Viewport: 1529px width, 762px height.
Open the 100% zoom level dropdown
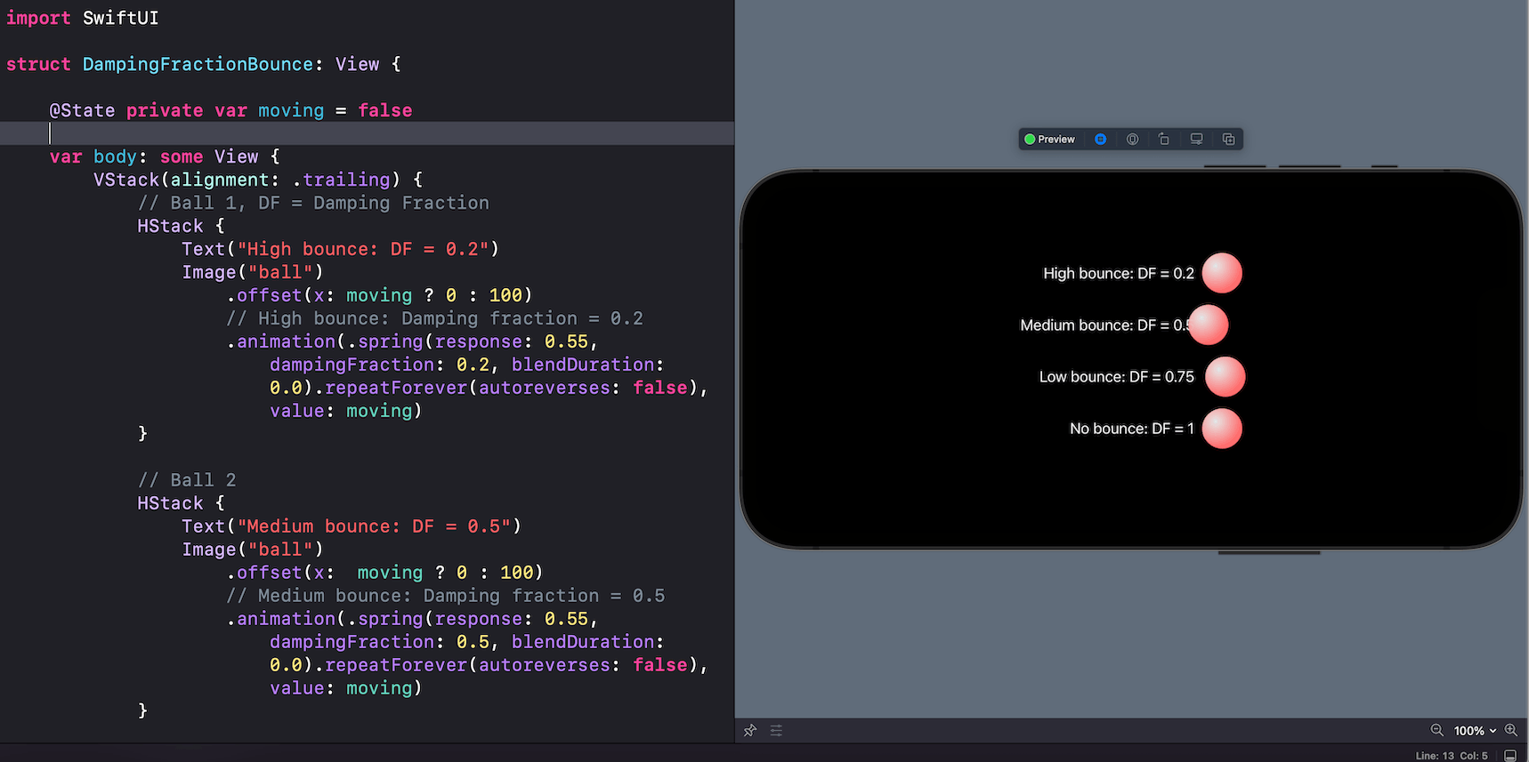point(1475,731)
